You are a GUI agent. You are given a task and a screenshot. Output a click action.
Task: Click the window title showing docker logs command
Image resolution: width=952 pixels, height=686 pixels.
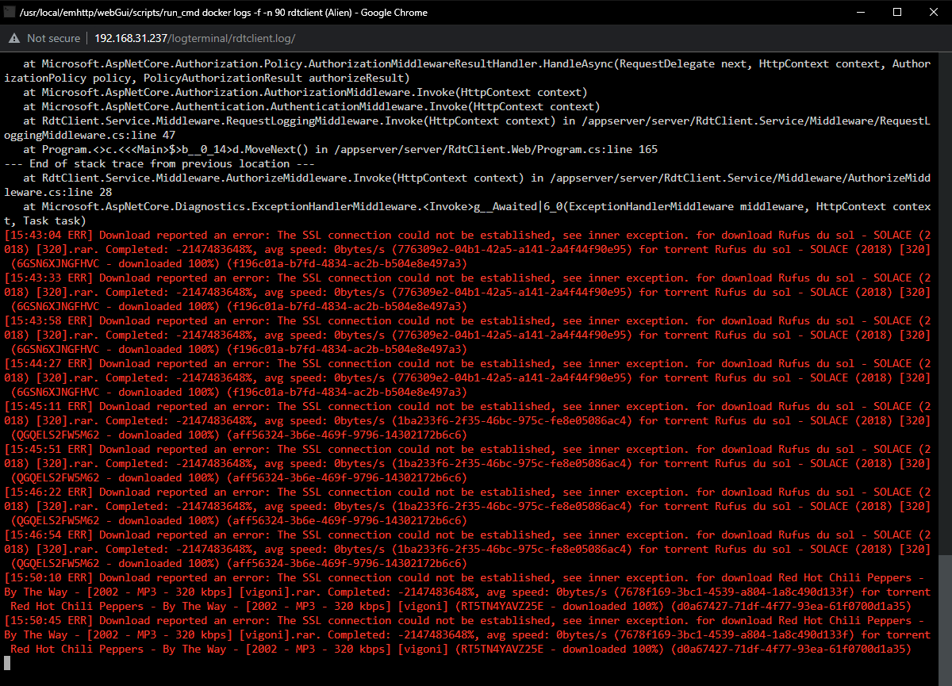tap(222, 12)
